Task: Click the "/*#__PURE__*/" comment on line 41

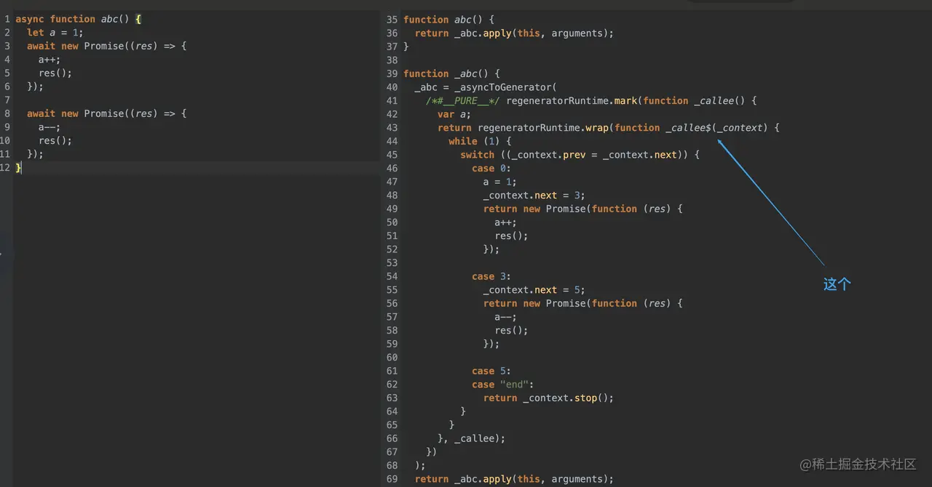Action: [x=463, y=100]
